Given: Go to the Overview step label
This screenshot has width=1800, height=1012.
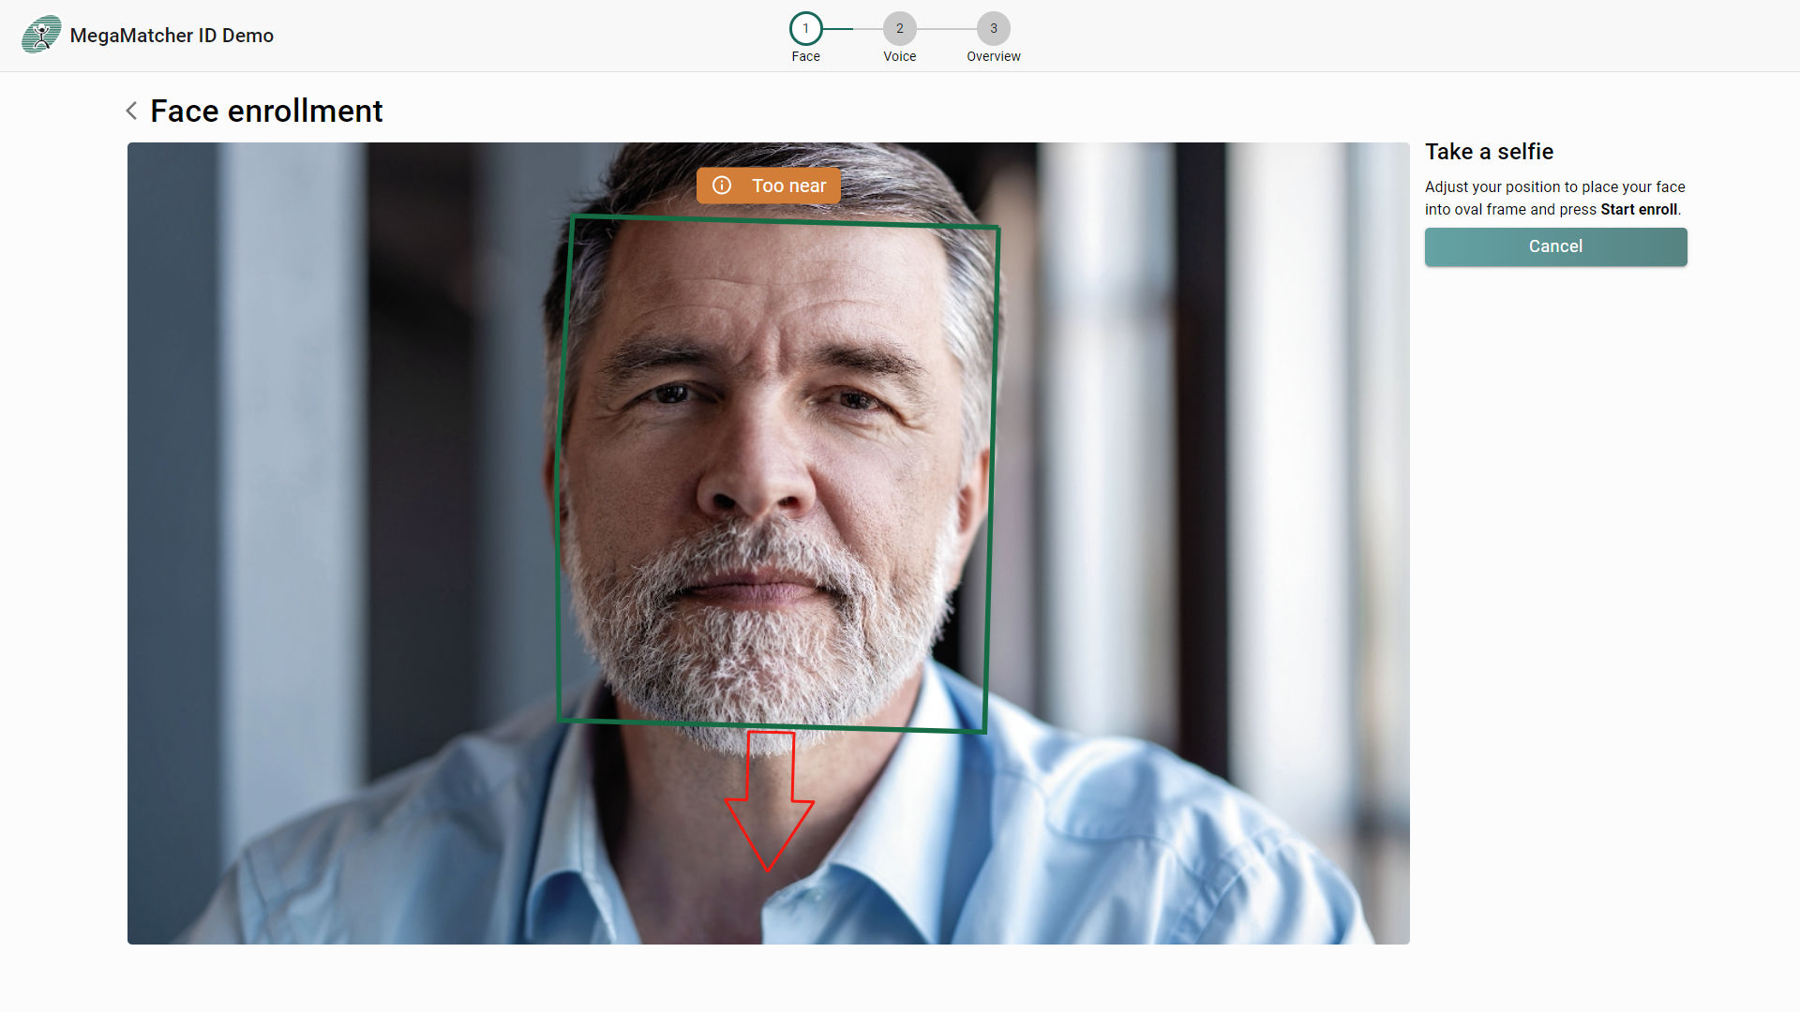Looking at the screenshot, I should 993,56.
